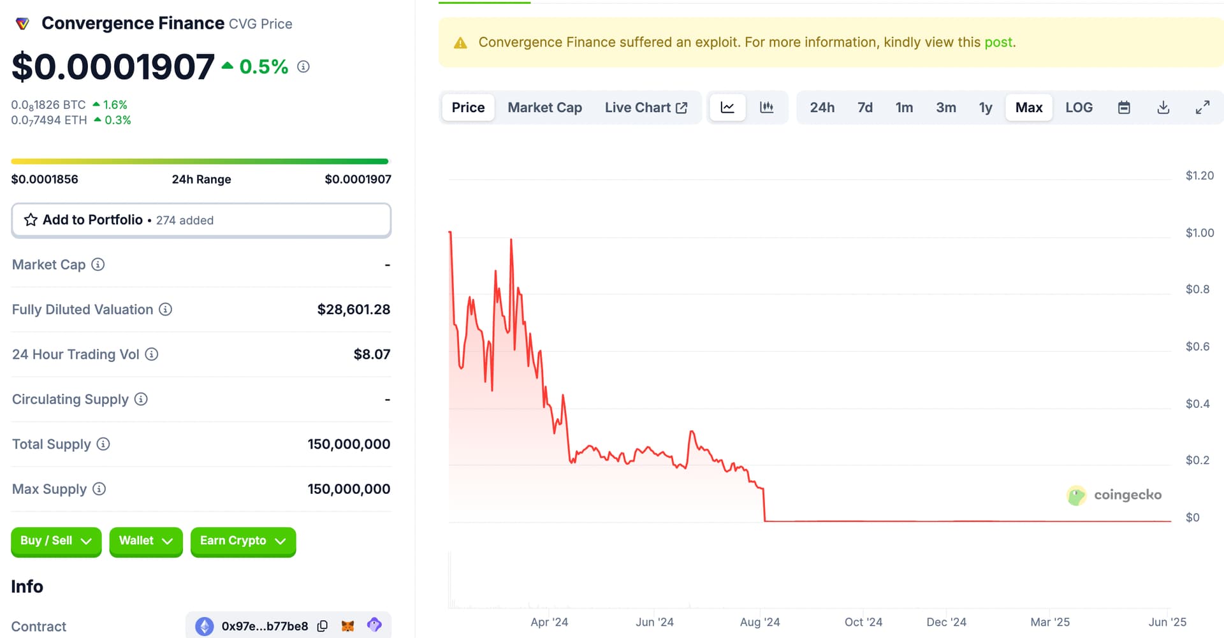Open the exploit post link
Viewport: 1224px width, 638px height.
(998, 42)
